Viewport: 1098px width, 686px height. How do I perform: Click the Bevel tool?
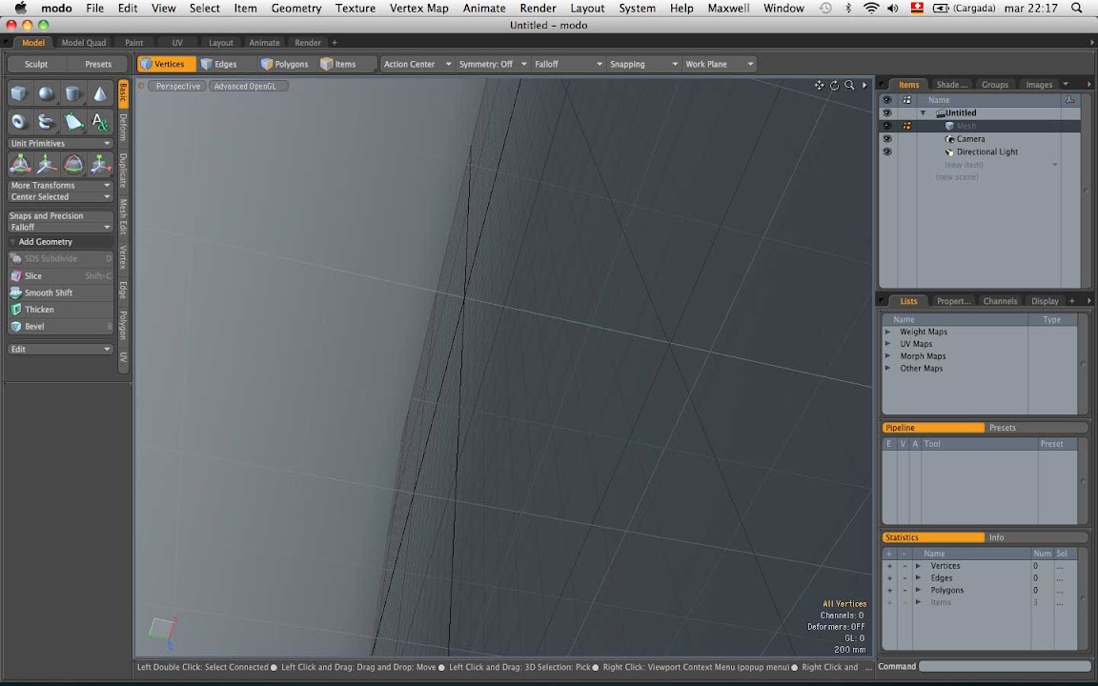click(x=60, y=326)
